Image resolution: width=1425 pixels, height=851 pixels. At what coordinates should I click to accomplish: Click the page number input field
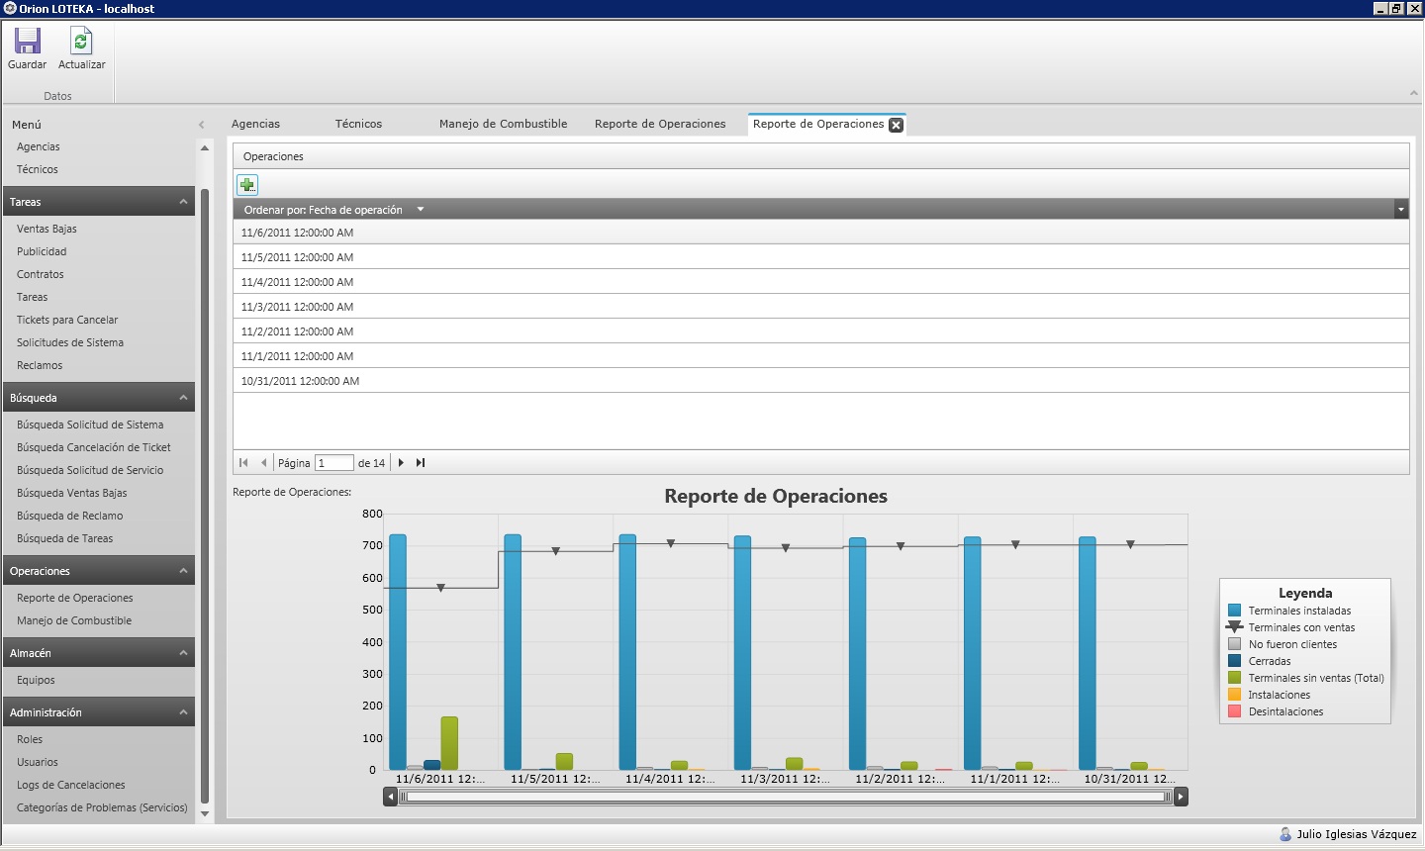[333, 463]
